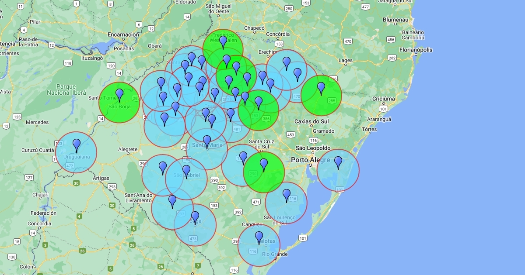
Task: Select the Blumenau city label
Action: pyautogui.click(x=395, y=20)
